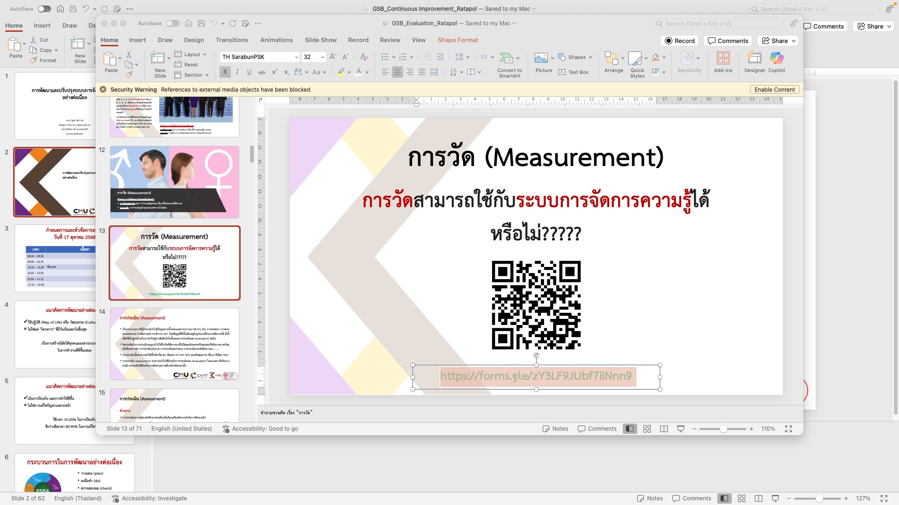Toggle AutoSave switch in GSB_Evaluation window
The width and height of the screenshot is (899, 505).
click(x=172, y=23)
